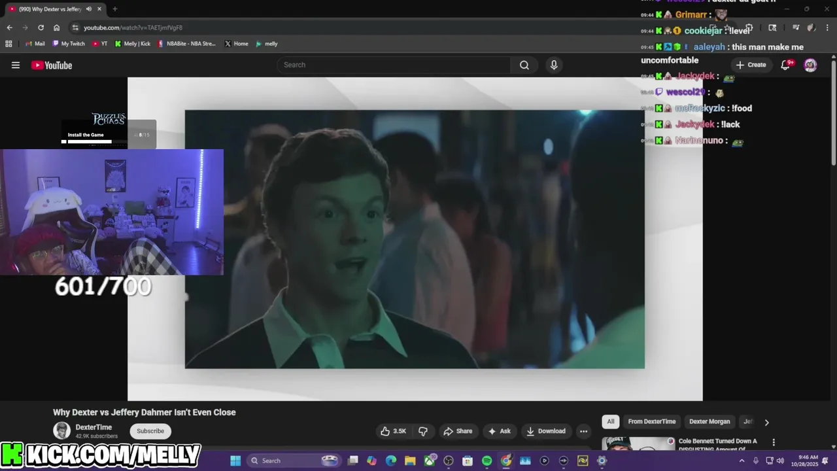Open the DexterTime channel name link
Viewport: 837px width, 471px height.
94,427
